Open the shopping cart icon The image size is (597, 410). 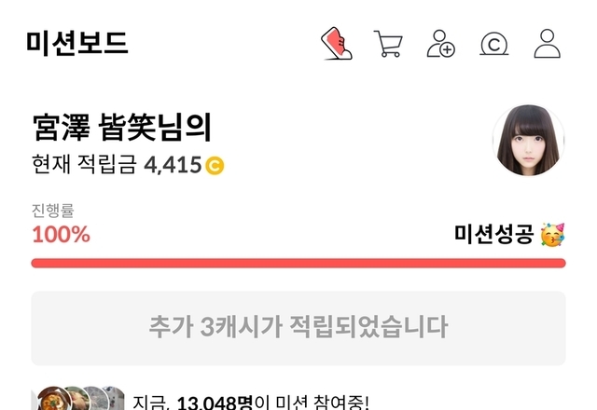(388, 44)
